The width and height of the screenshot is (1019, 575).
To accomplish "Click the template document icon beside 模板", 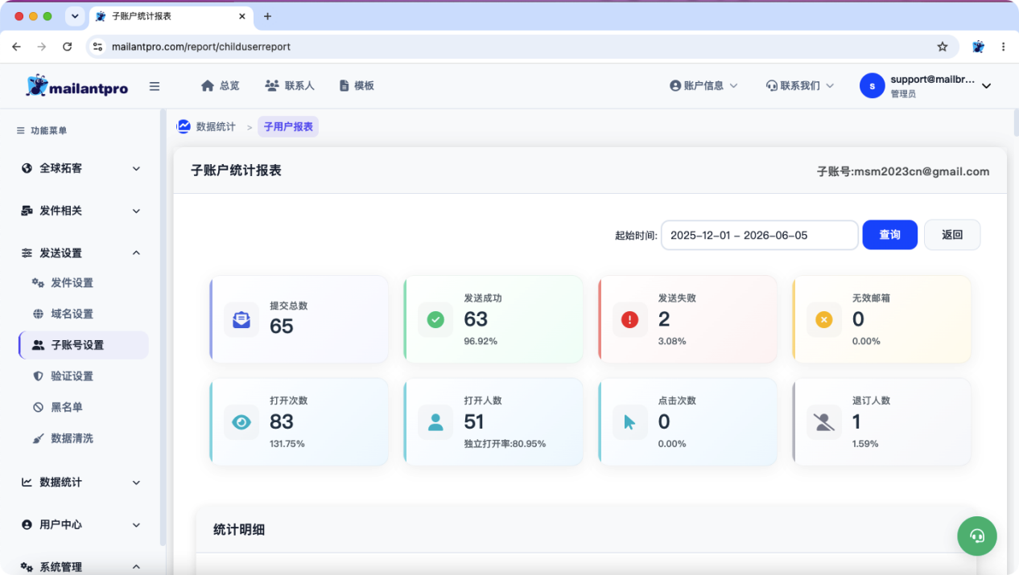I will 344,85.
